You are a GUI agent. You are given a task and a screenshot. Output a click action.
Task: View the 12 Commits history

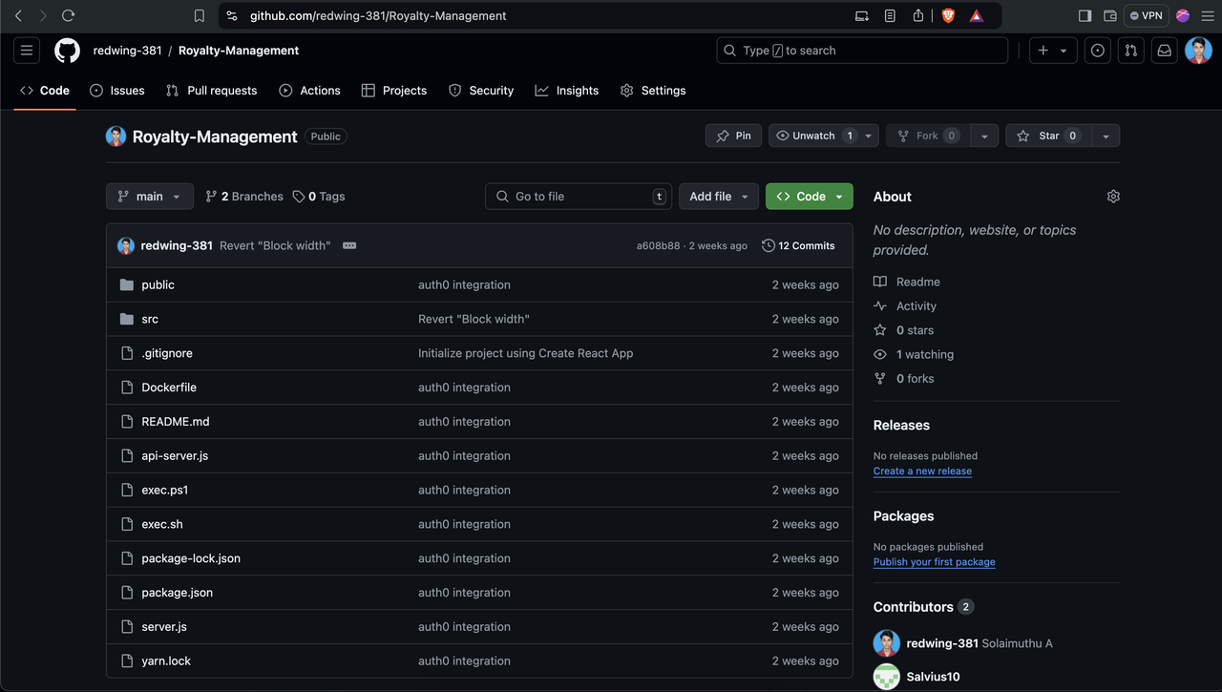point(798,245)
